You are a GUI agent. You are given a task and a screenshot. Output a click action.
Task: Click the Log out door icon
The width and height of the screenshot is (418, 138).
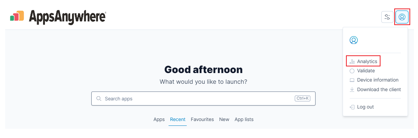tap(352, 107)
